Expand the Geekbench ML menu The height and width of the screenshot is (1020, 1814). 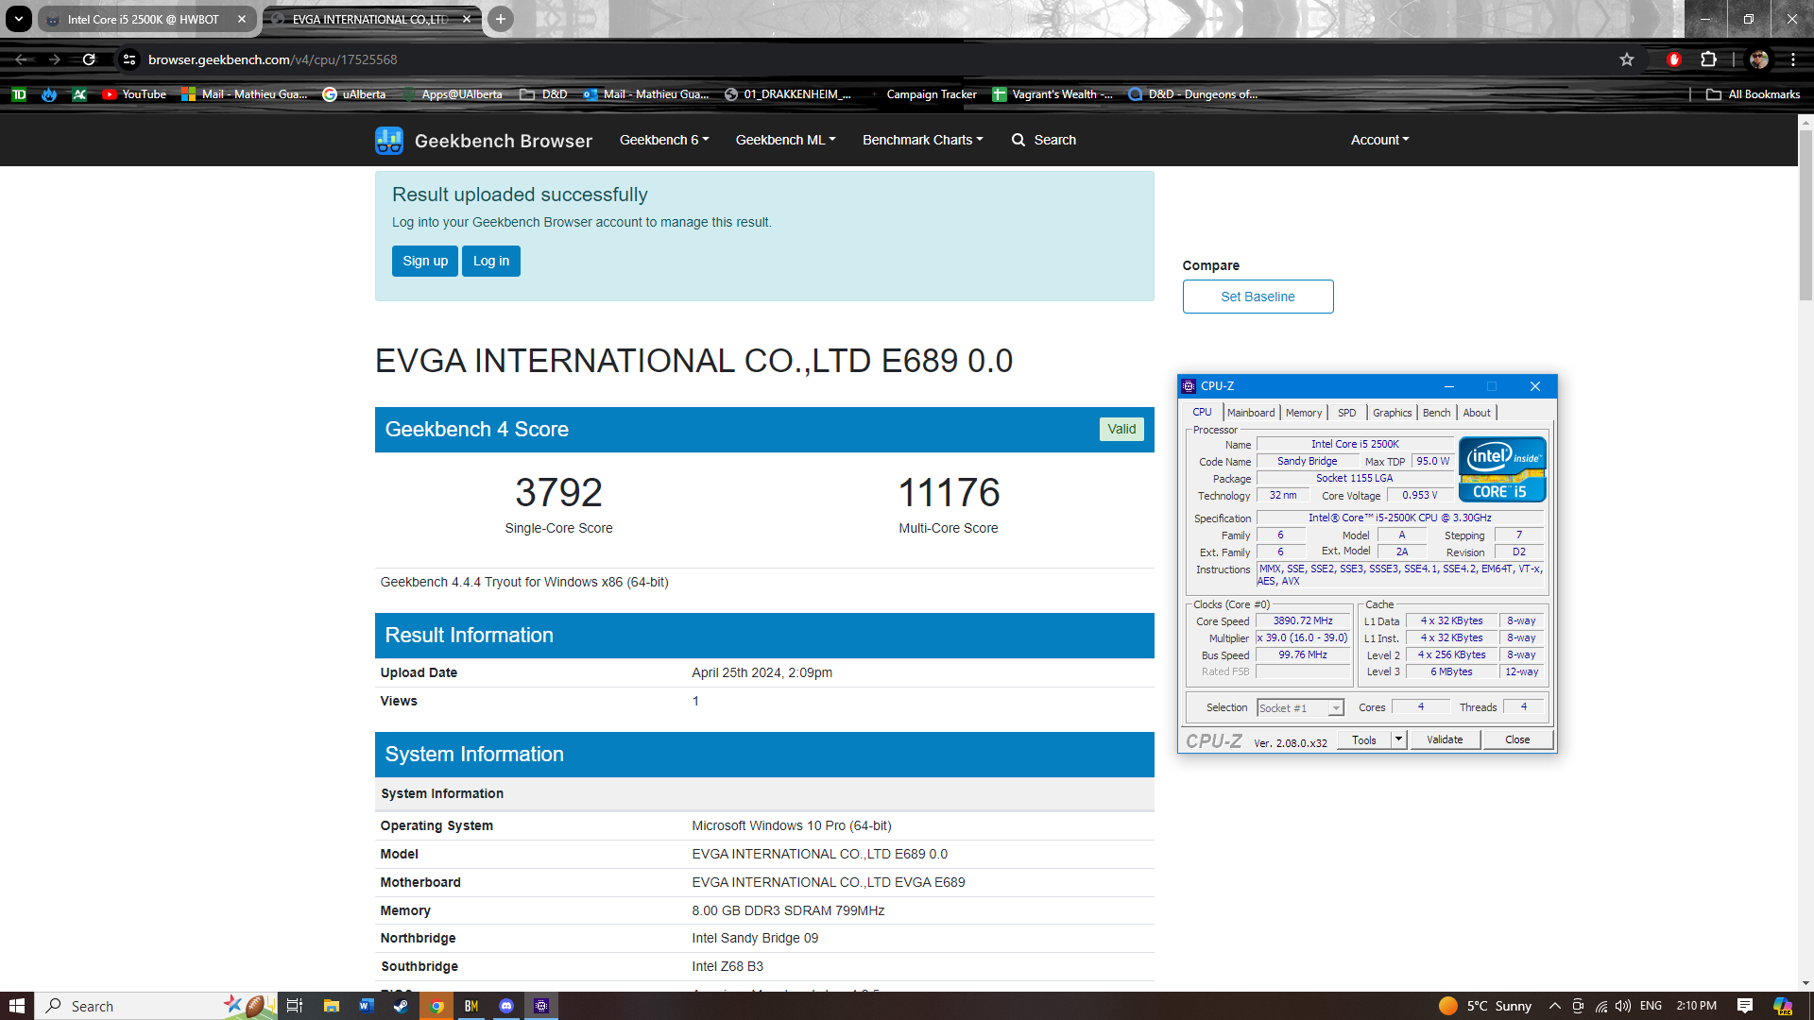pos(786,140)
